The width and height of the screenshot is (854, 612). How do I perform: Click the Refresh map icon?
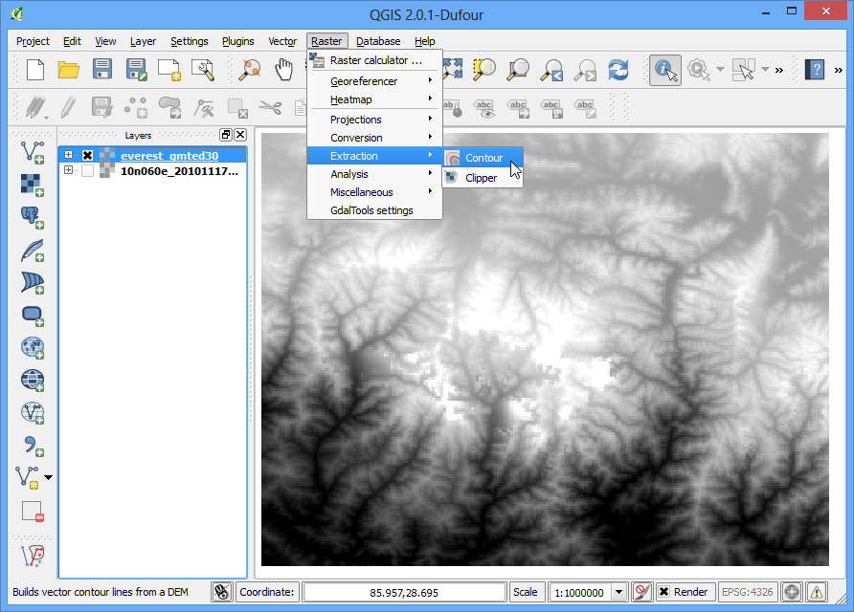click(x=618, y=69)
